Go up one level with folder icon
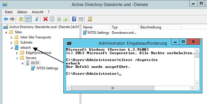Image resolution: width=207 pixels, height=104 pixels. [21, 19]
